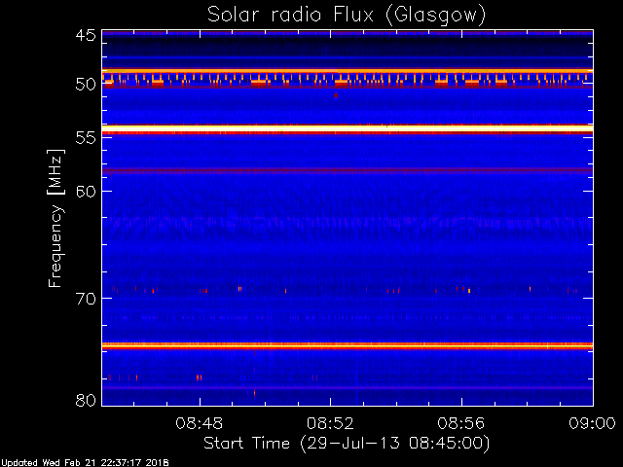Click the 08:48 time tick label
This screenshot has width=623, height=467.
[x=200, y=423]
